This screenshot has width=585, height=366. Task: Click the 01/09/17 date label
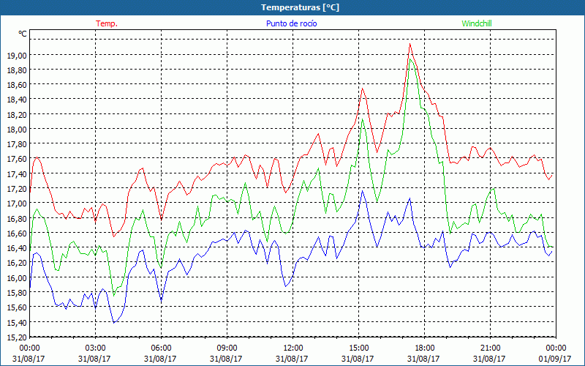(555, 359)
